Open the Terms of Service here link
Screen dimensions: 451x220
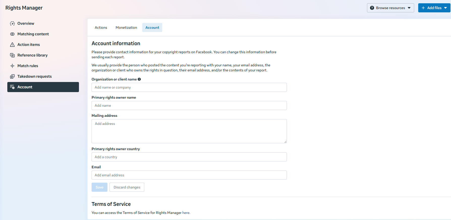click(186, 213)
